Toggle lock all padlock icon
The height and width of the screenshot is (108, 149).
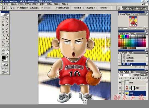(x=133, y=78)
